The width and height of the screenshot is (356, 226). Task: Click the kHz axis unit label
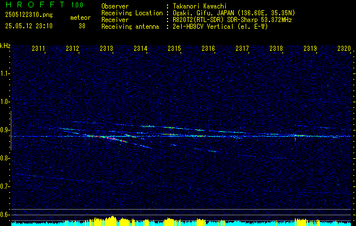(x=5, y=46)
